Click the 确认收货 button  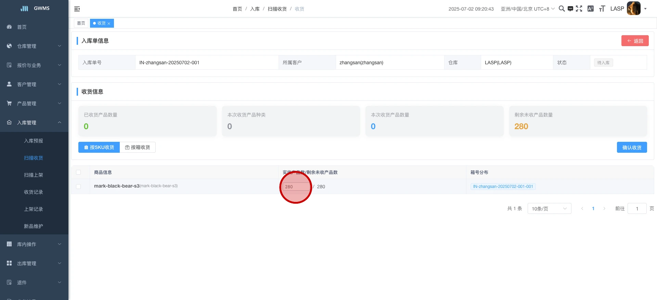pos(632,147)
